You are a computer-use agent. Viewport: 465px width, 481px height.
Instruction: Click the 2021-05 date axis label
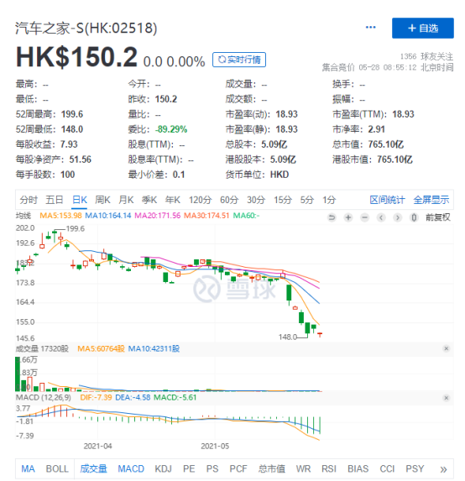pyautogui.click(x=215, y=446)
